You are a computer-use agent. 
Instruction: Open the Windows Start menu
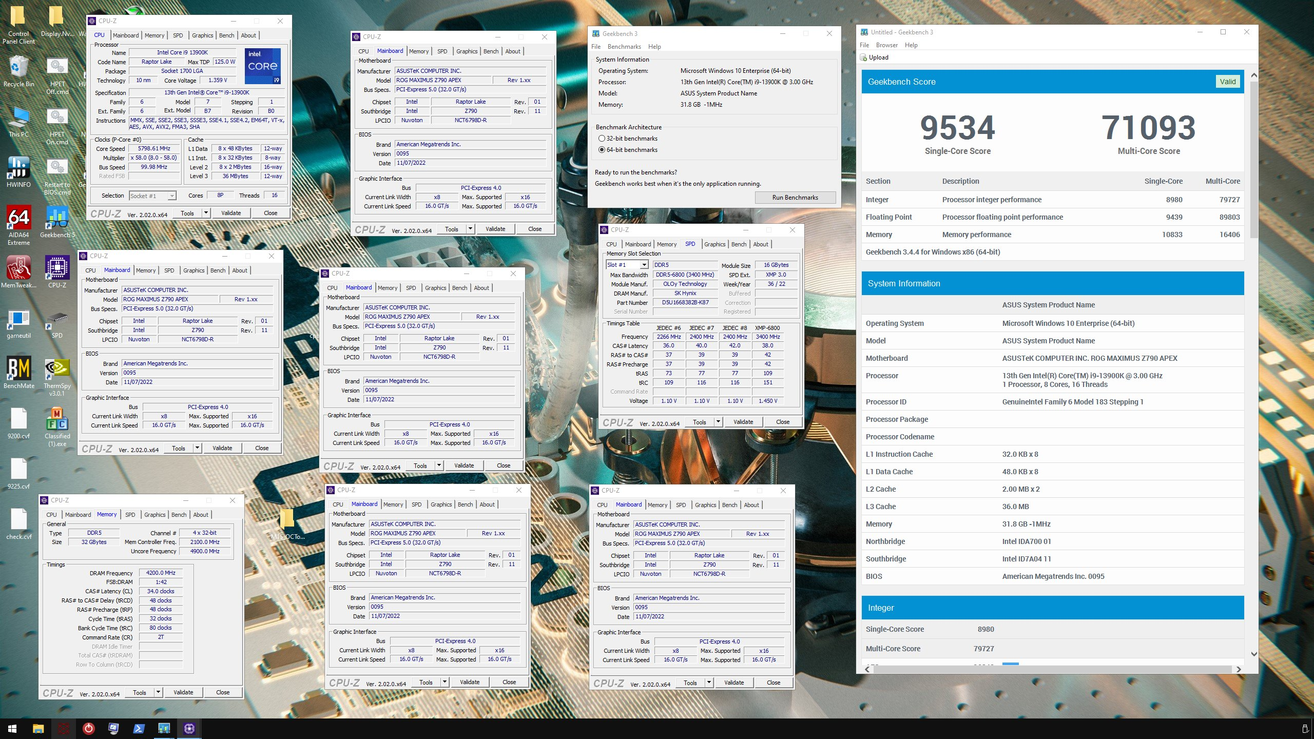tap(12, 728)
